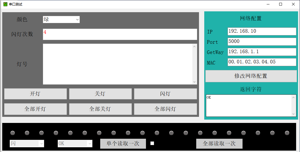Click the 灯号 label
300x152 pixels.
[x=22, y=64]
